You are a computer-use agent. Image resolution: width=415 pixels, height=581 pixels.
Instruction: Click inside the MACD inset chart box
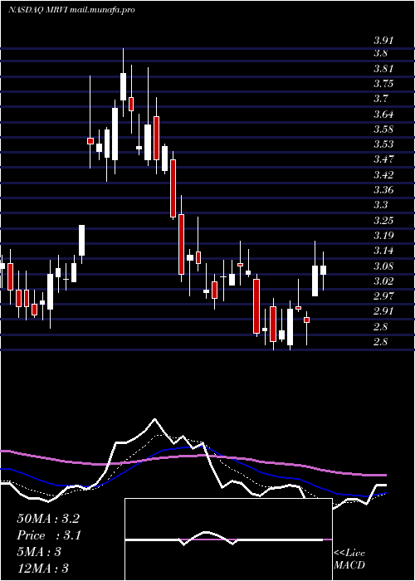(228, 539)
